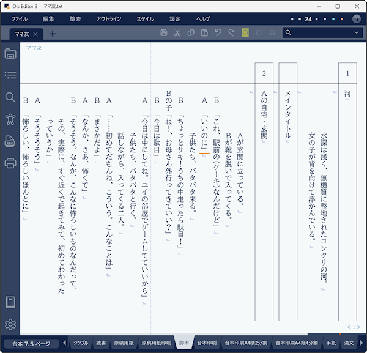This screenshot has height=353, width=367.
Task: Toggle the yellow highlighted O toolbar button
Action: point(245,33)
